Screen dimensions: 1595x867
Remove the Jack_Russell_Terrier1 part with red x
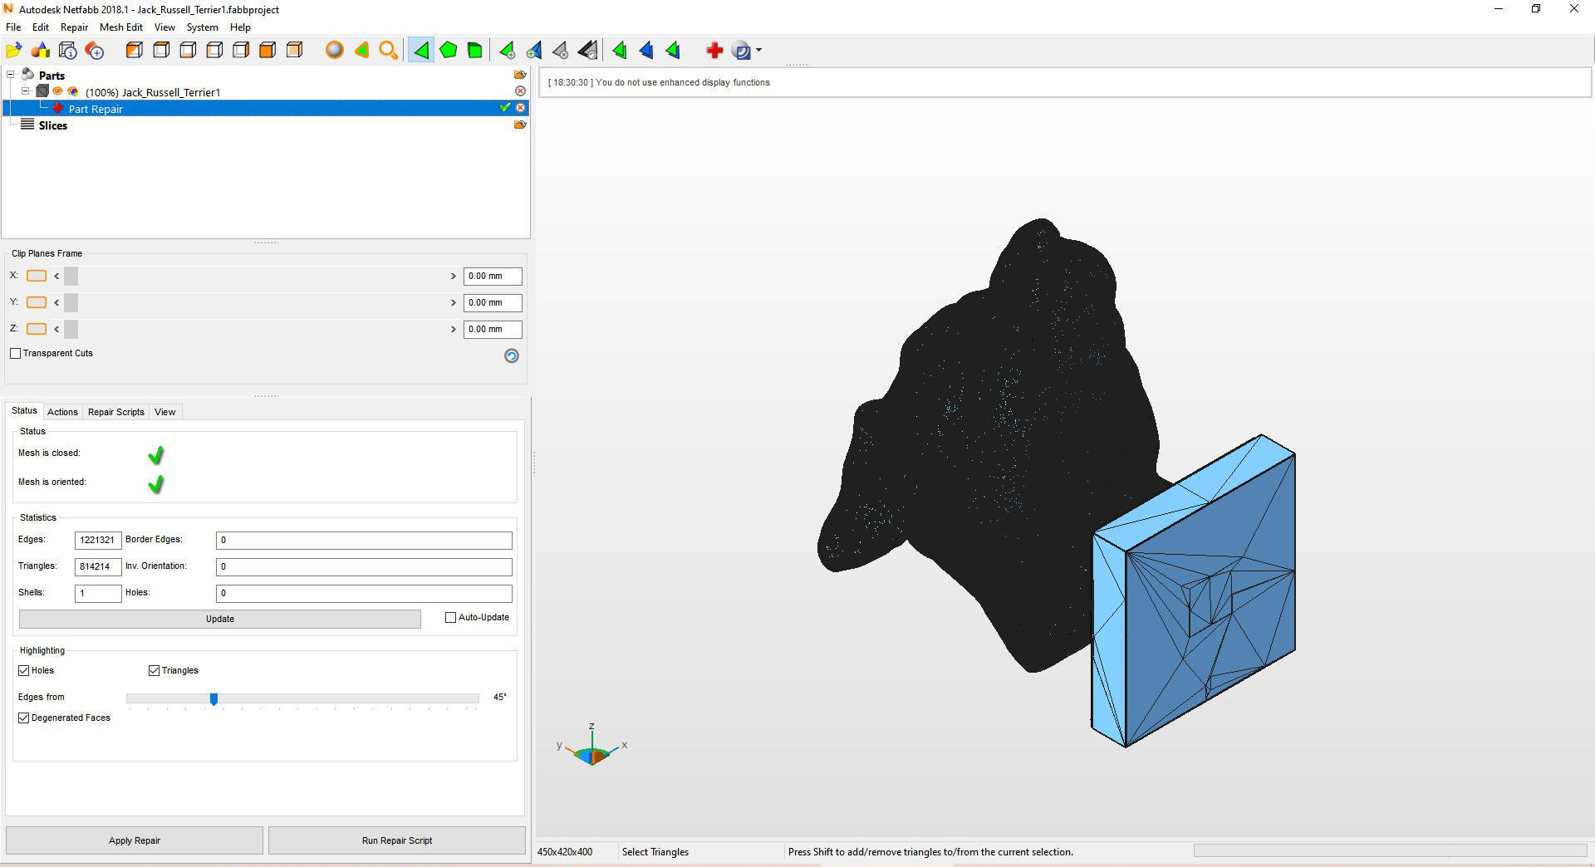[520, 91]
